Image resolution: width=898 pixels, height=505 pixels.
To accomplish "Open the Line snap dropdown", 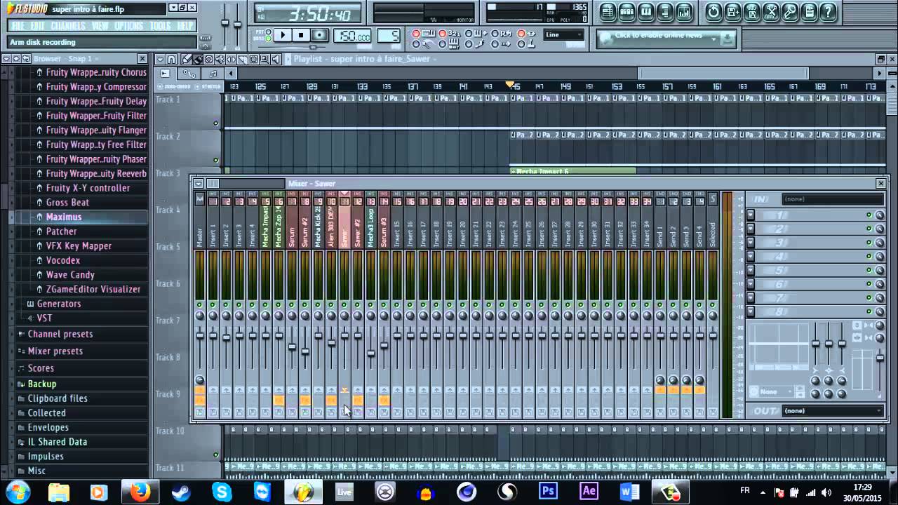I will (564, 35).
